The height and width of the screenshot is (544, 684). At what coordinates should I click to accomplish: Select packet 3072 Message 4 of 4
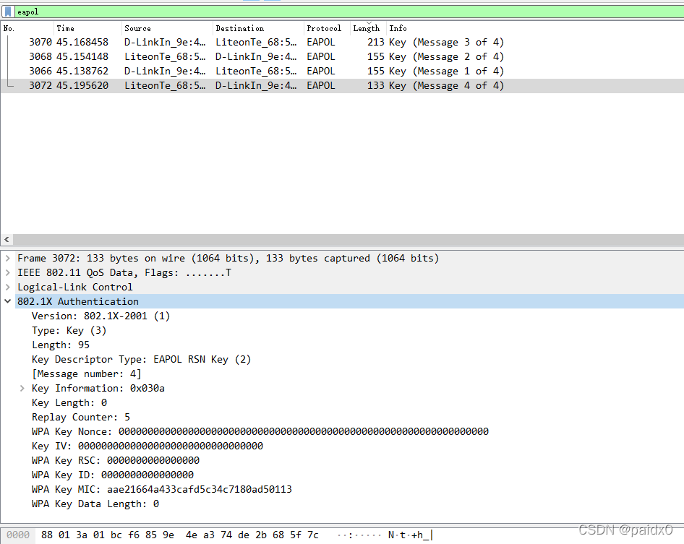coord(342,85)
